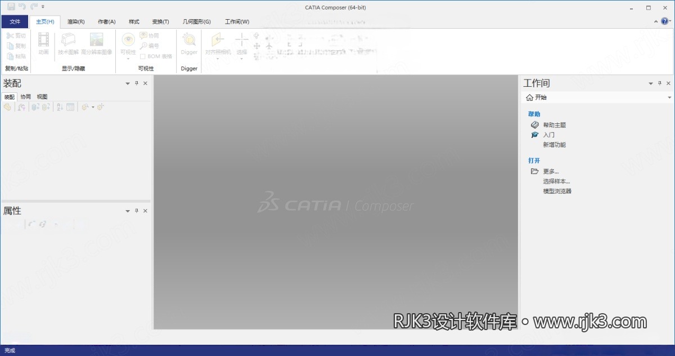The height and width of the screenshot is (356, 675).
Task: Click the 更多... open more link
Action: point(551,171)
